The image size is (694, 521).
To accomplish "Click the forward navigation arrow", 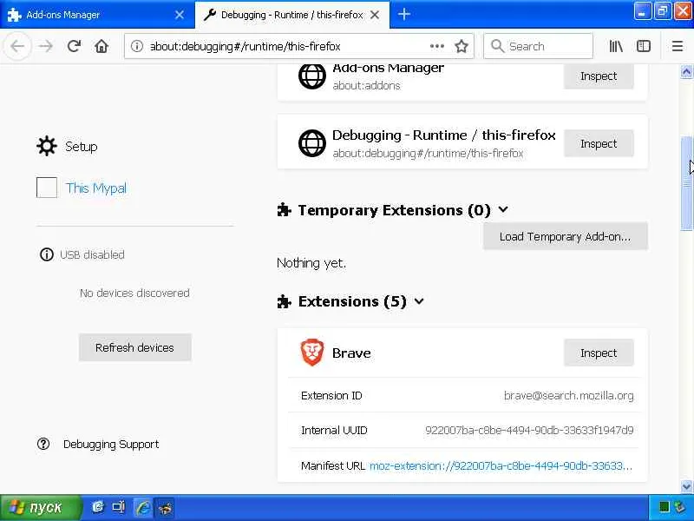I will point(46,46).
